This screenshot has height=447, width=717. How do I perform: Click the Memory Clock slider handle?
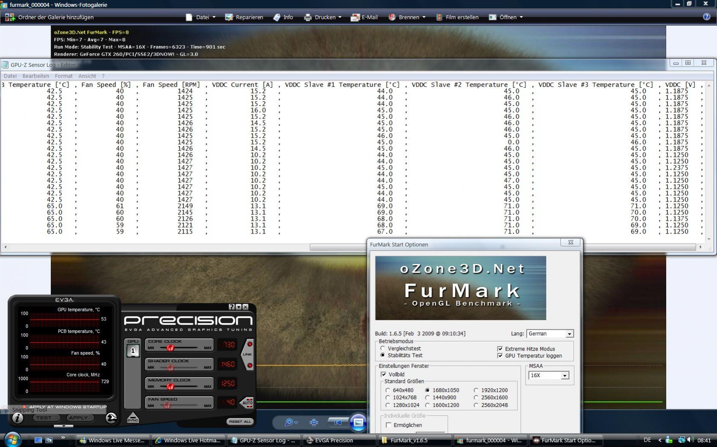pos(170,386)
